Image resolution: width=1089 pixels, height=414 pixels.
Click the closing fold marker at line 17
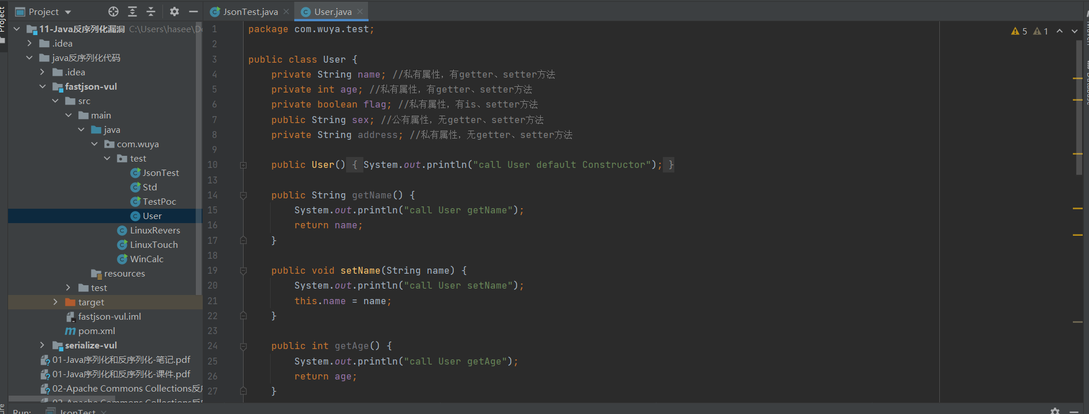(x=243, y=240)
